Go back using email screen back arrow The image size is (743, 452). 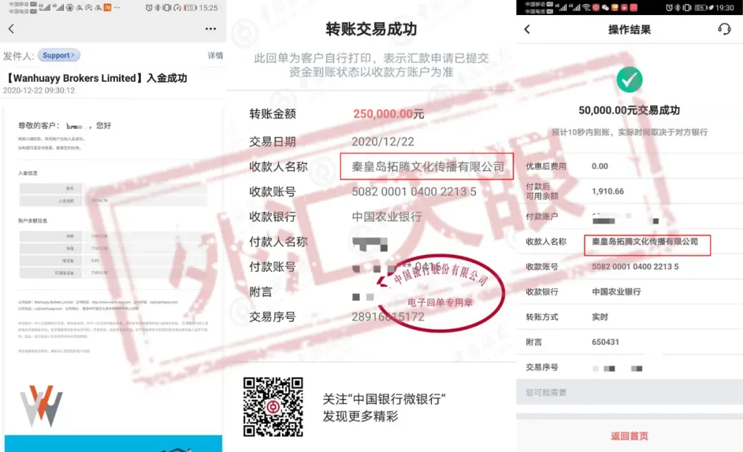pos(12,29)
